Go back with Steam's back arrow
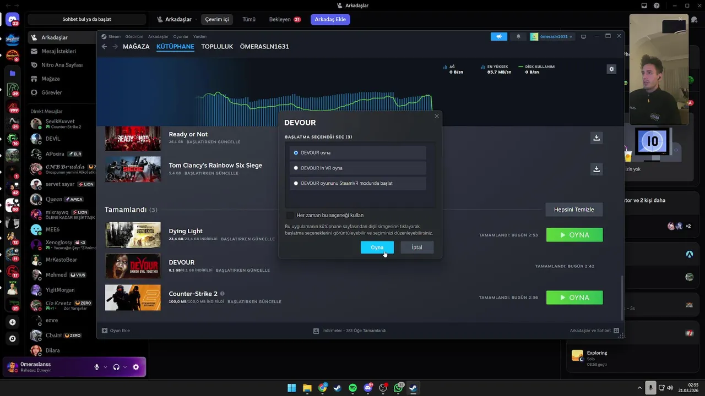The image size is (705, 396). [105, 47]
